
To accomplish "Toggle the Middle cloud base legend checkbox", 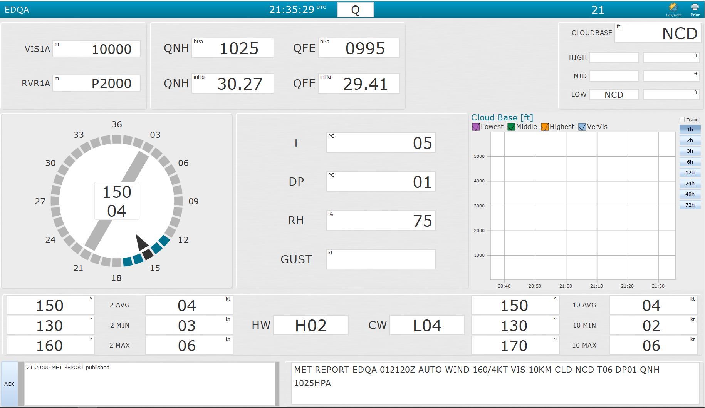I will (x=511, y=127).
